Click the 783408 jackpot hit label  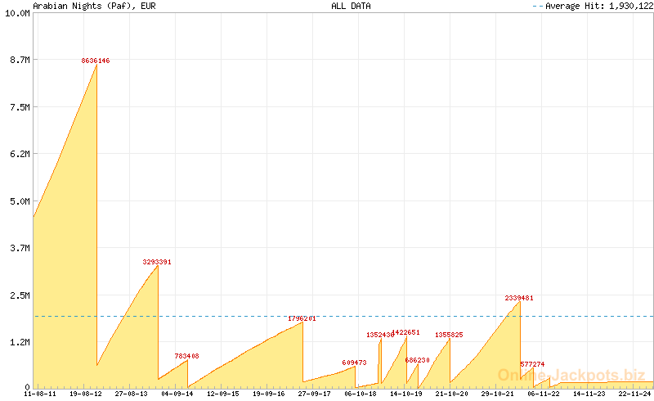[x=186, y=356]
